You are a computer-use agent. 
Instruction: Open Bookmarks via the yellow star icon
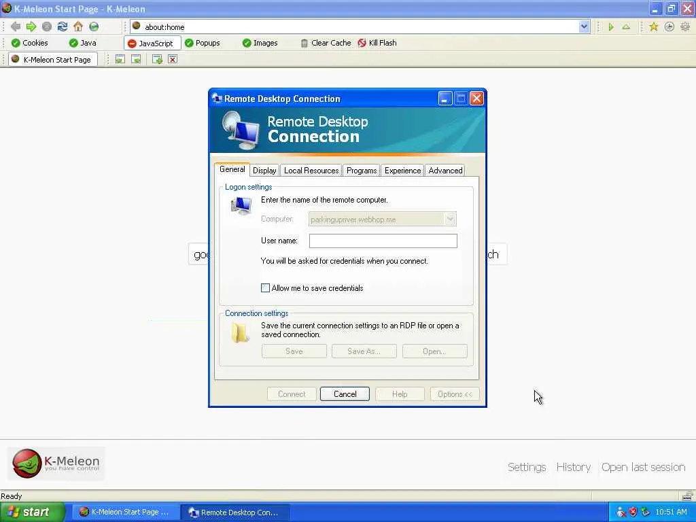(x=653, y=27)
